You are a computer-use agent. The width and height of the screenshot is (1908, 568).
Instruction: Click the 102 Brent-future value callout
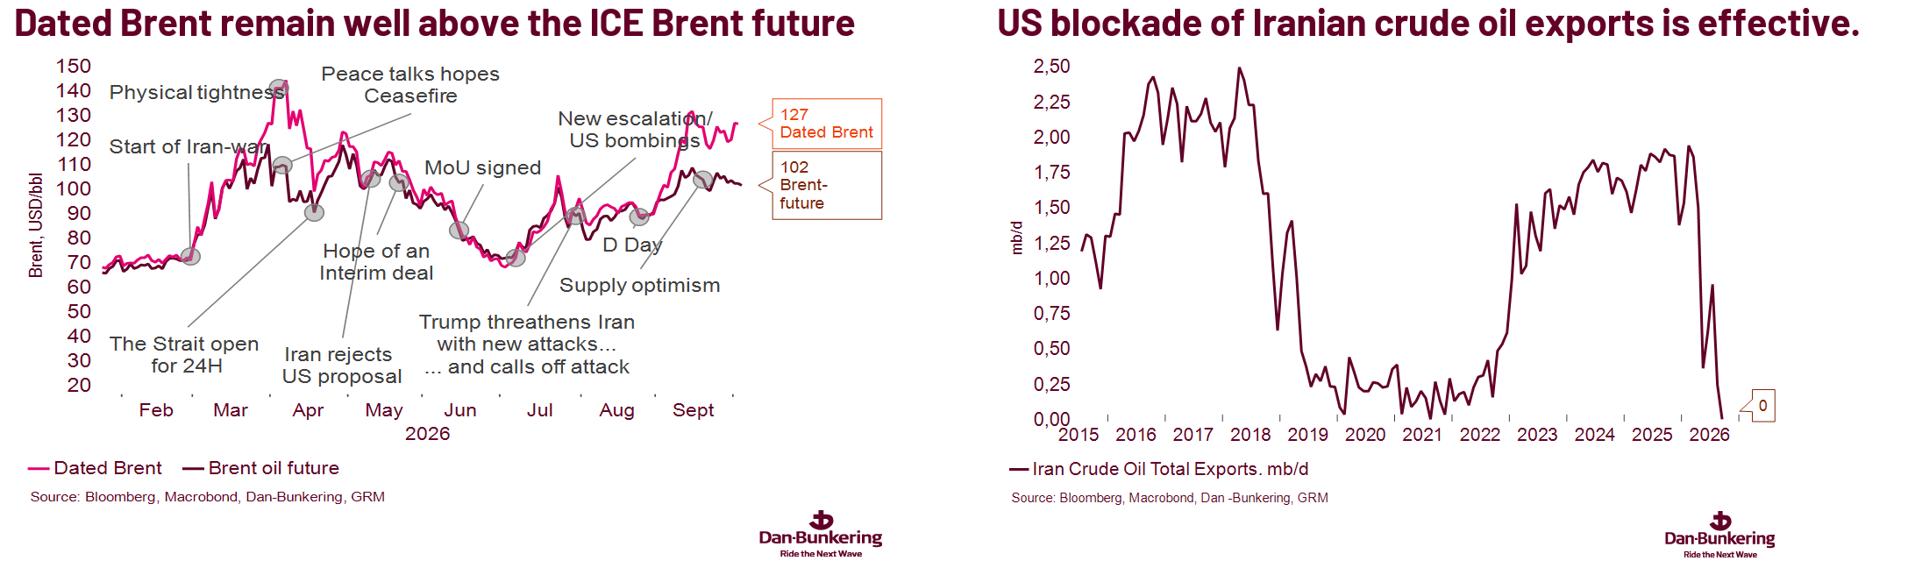pos(826,185)
